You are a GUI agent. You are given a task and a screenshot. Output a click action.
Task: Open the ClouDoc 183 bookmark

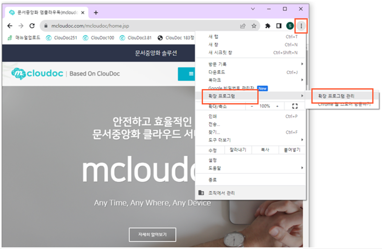tap(176, 38)
